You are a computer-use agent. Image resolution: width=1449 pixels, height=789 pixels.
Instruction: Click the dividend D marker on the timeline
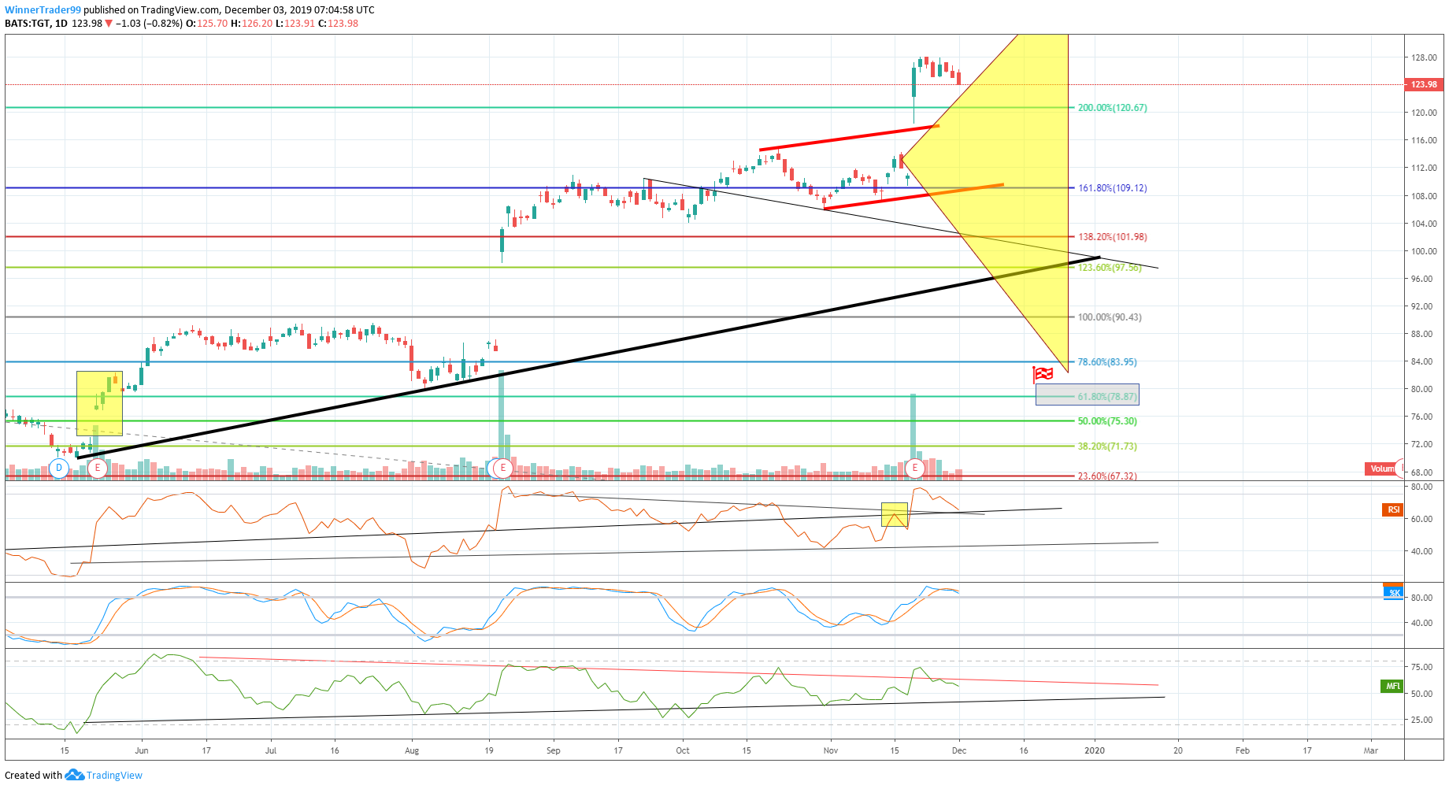pyautogui.click(x=59, y=468)
